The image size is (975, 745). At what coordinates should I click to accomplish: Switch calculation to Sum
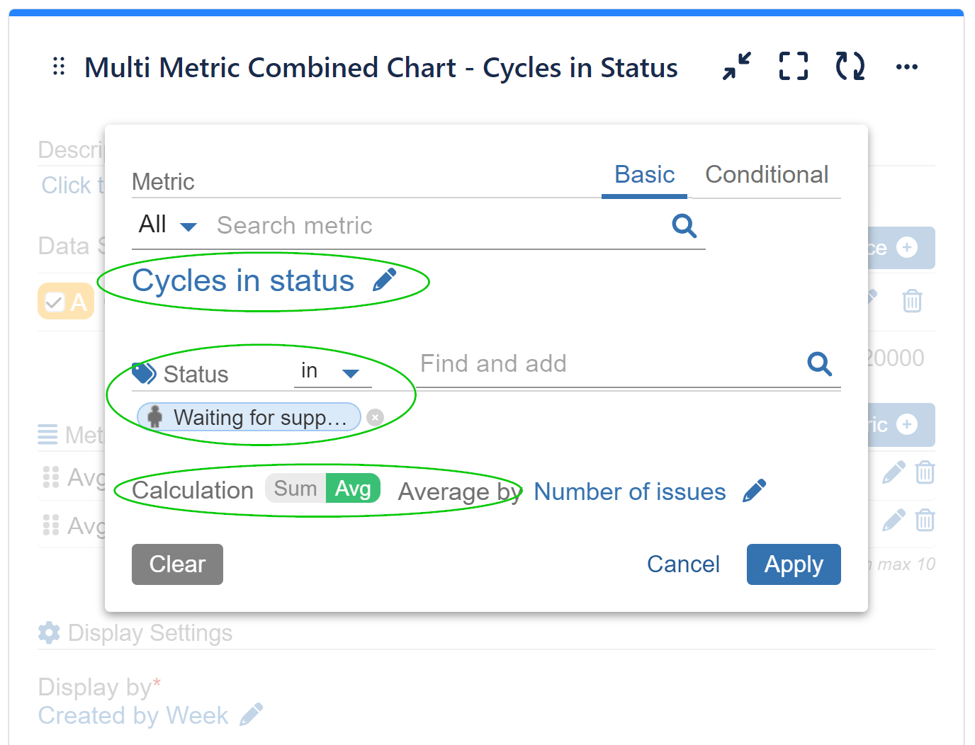point(295,488)
